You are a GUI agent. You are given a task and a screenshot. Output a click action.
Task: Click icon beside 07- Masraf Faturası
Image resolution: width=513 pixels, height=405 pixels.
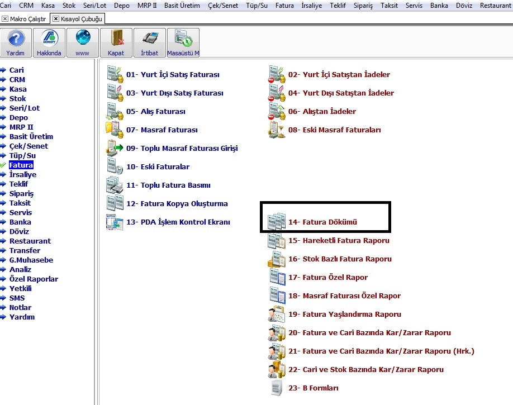pyautogui.click(x=115, y=130)
